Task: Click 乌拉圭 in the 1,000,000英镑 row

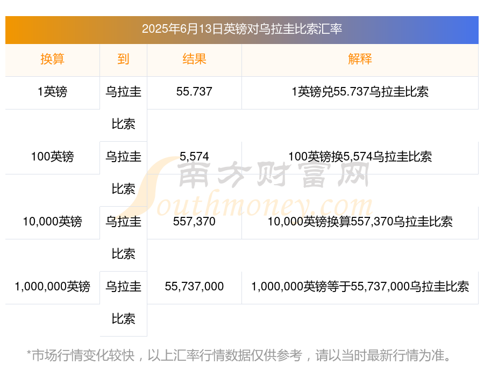Action: (x=123, y=287)
